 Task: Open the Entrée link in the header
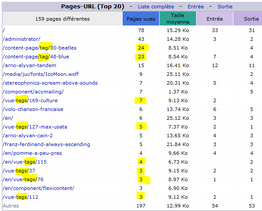pyautogui.click(x=196, y=7)
